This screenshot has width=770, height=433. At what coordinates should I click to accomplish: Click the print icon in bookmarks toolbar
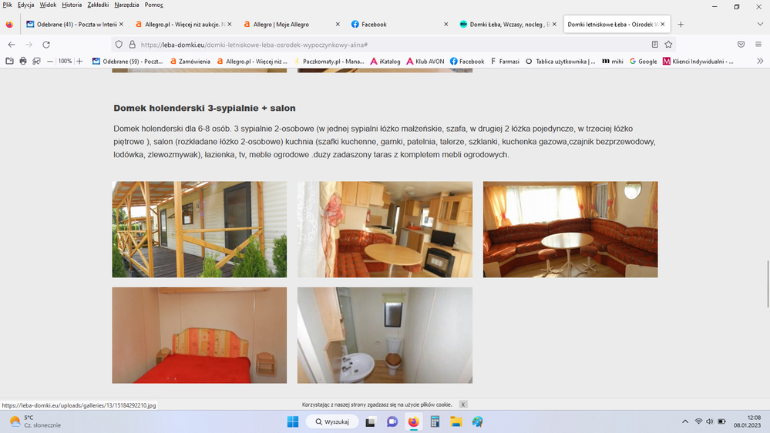coord(23,61)
